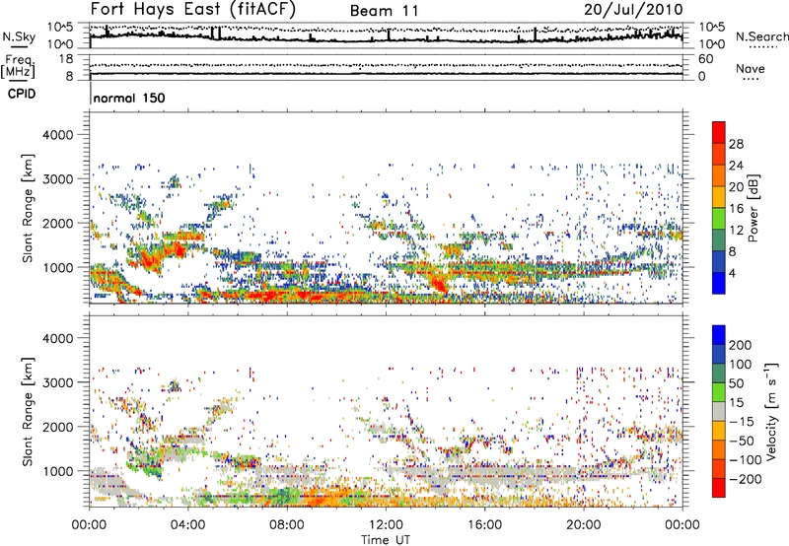
Task: Click the '-200' tick on Velocity colorbar
Action: [x=744, y=479]
